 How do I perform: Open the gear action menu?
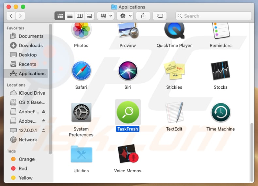[125, 16]
